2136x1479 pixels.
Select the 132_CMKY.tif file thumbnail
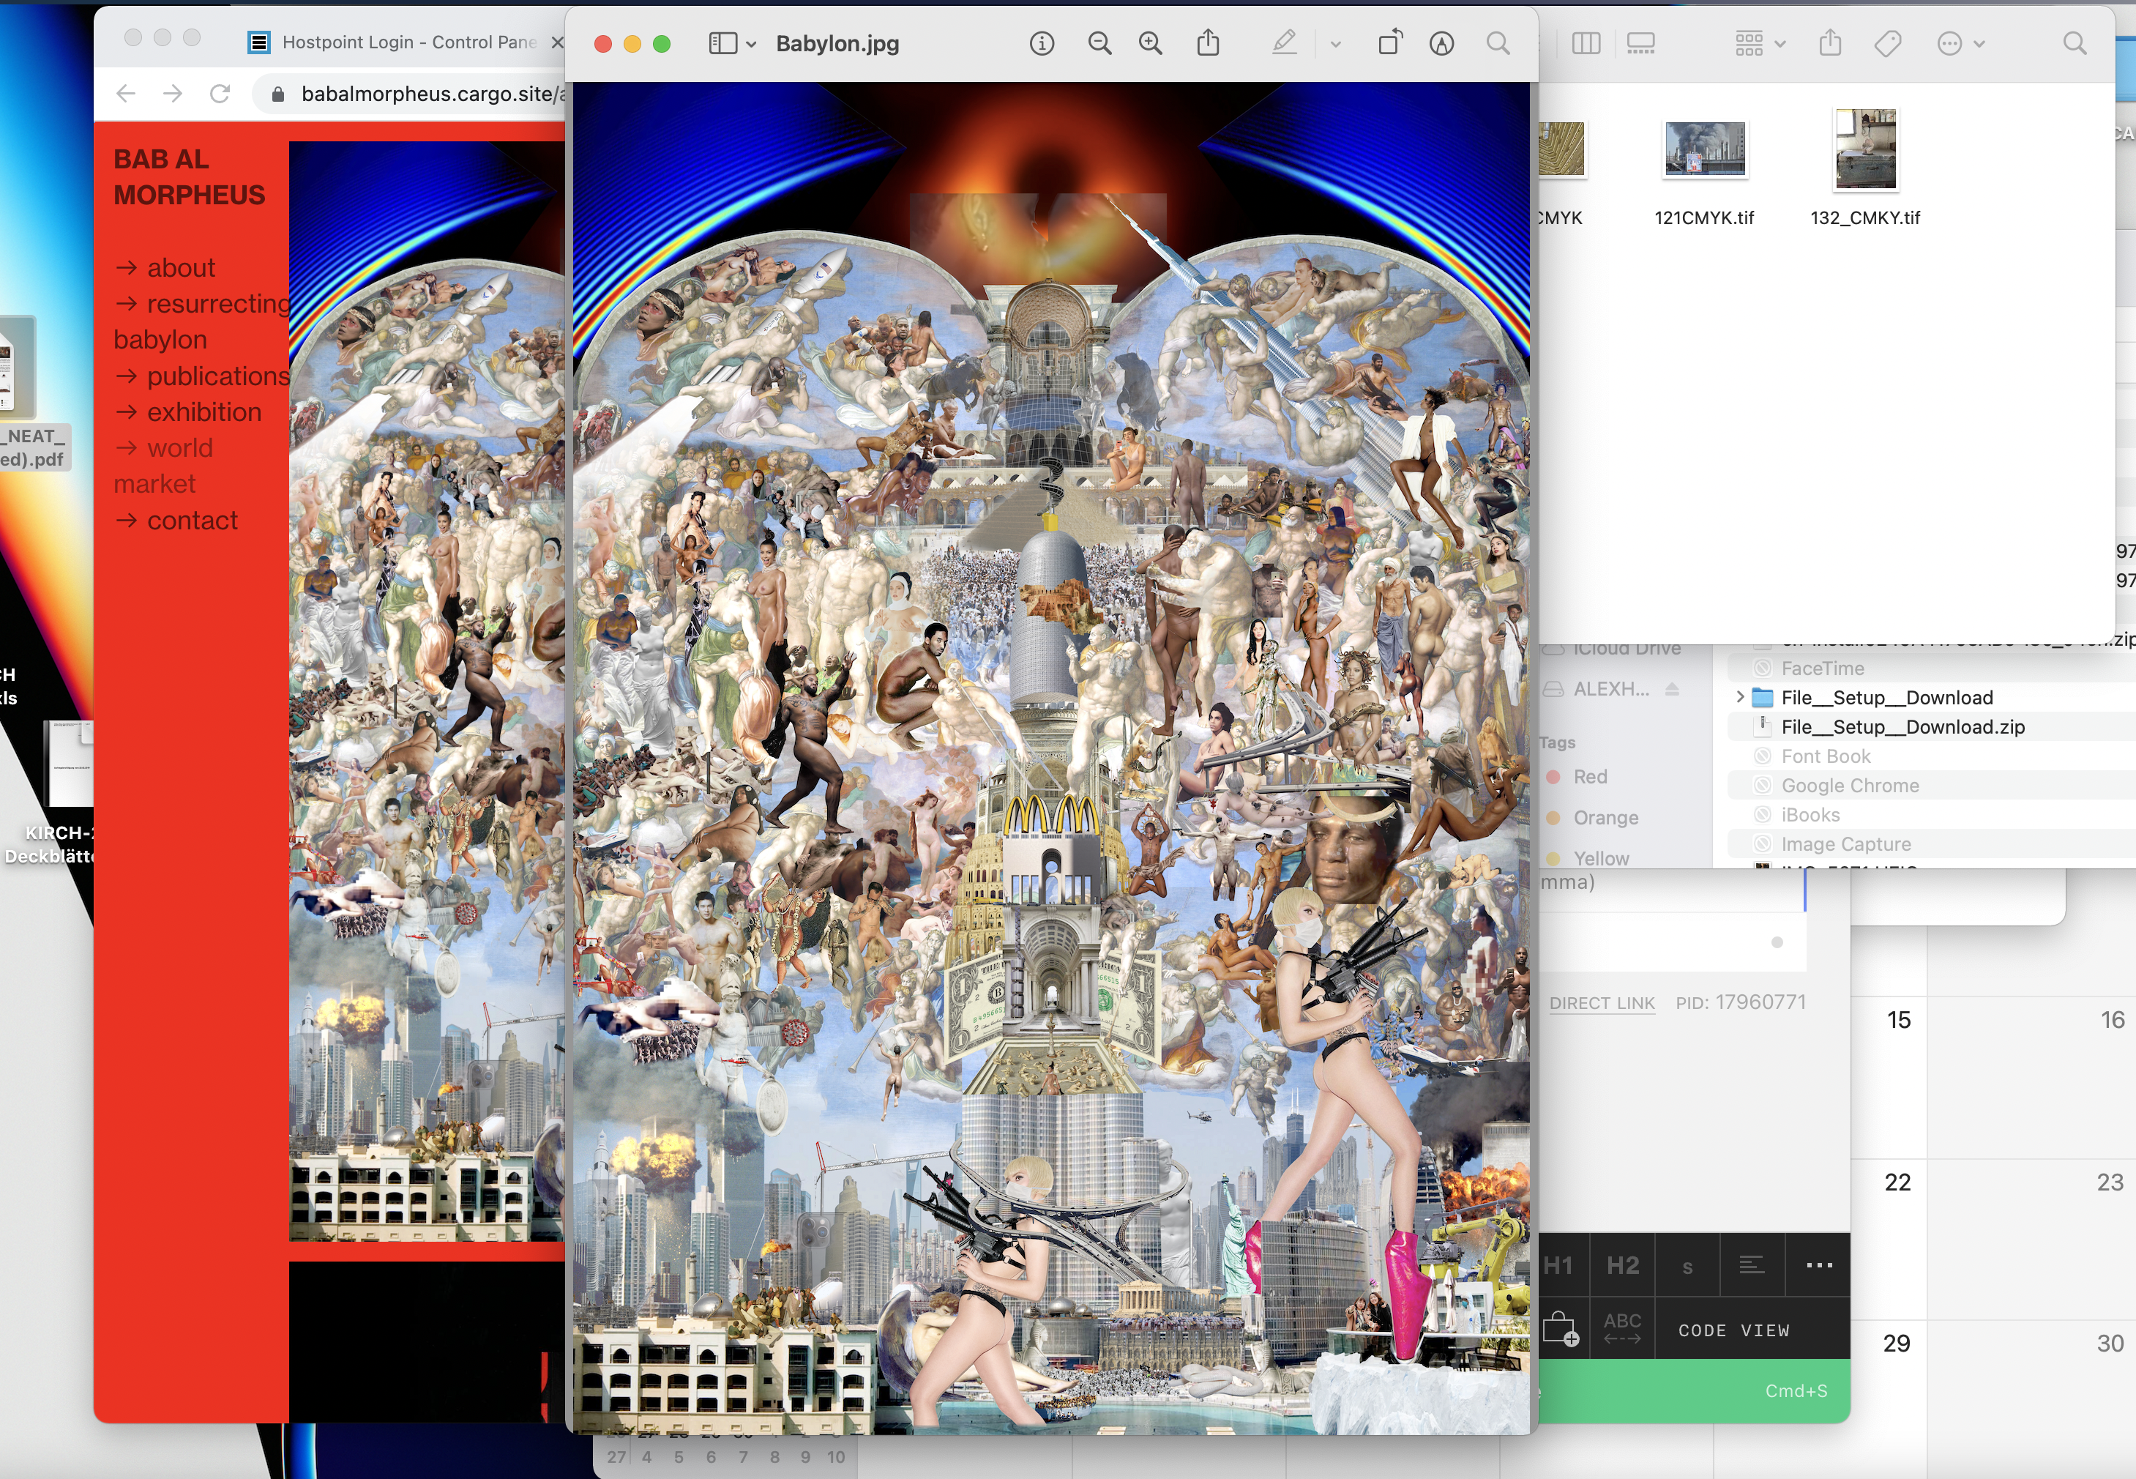point(1866,149)
